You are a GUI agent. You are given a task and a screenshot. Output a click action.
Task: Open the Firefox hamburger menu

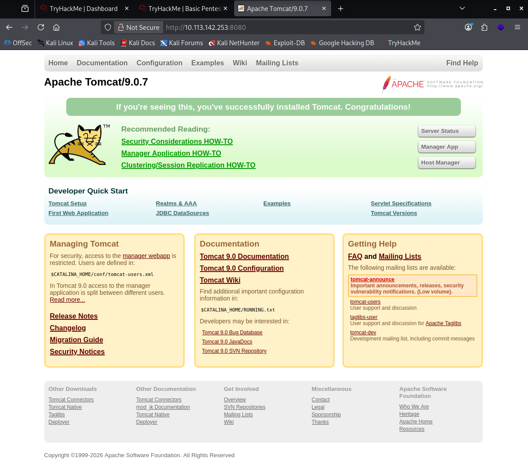[517, 27]
